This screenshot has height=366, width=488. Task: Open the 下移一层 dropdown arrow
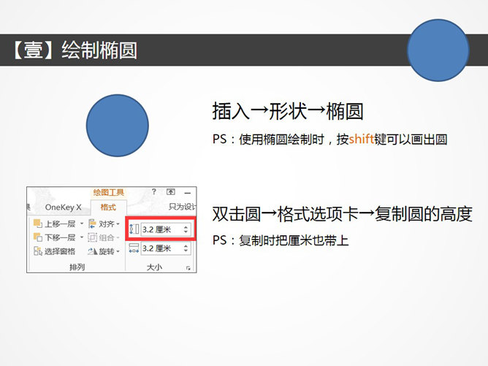pyautogui.click(x=82, y=237)
